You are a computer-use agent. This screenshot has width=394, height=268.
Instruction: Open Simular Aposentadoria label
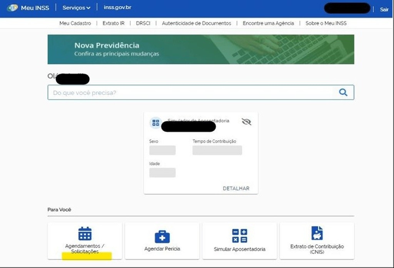click(x=239, y=249)
